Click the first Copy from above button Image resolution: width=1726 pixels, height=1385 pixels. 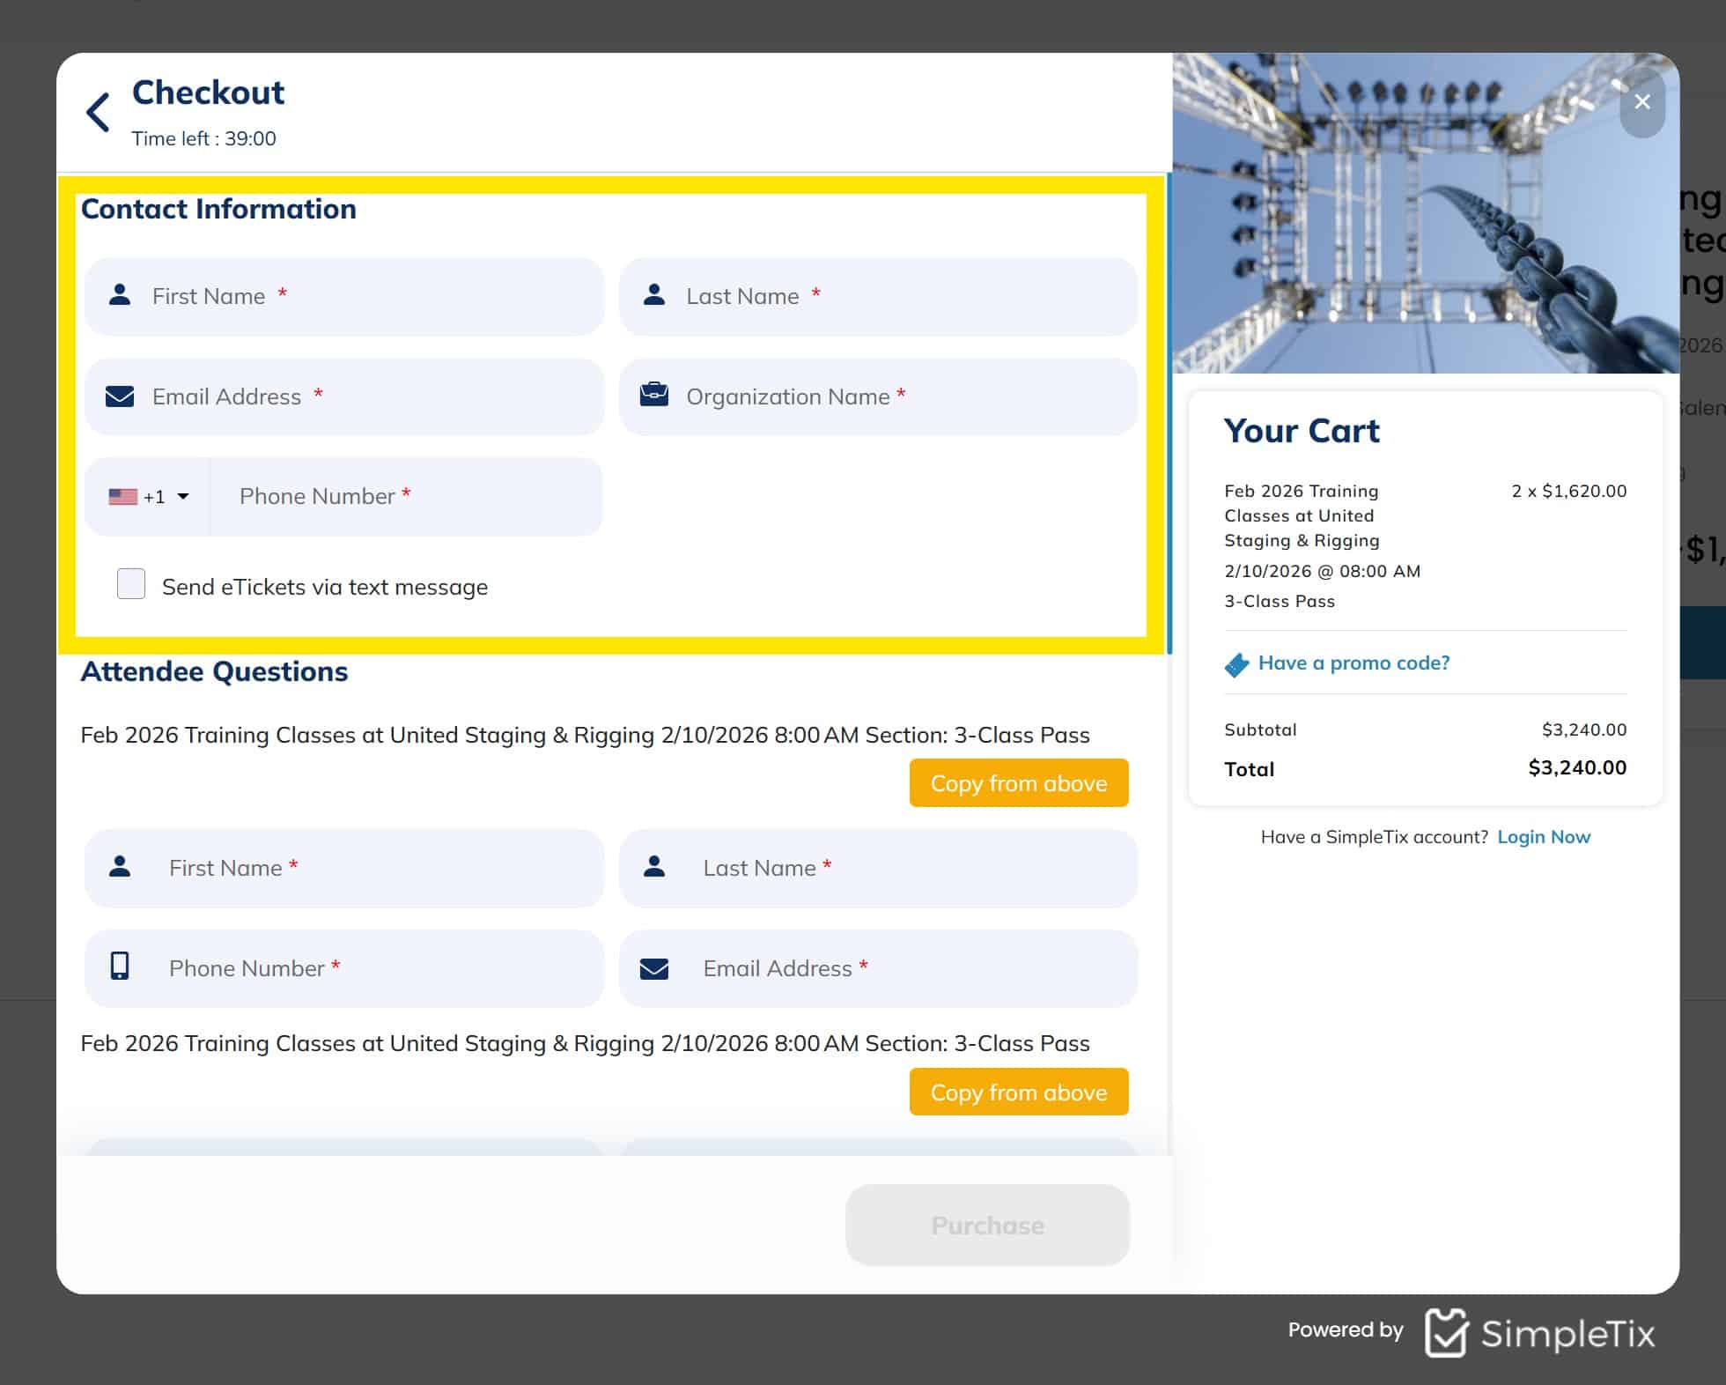tap(1018, 782)
